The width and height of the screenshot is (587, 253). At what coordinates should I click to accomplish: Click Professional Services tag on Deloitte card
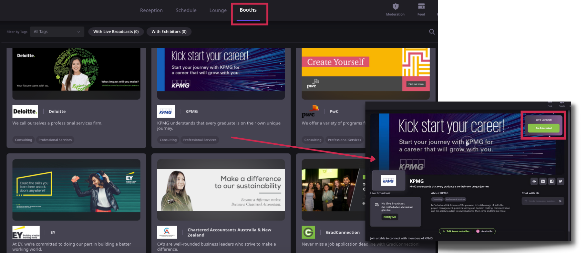[55, 140]
